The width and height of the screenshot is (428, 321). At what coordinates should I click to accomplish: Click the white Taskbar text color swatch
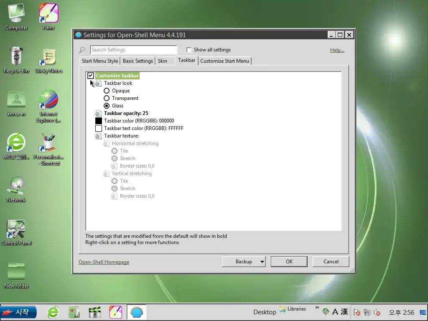pos(99,128)
